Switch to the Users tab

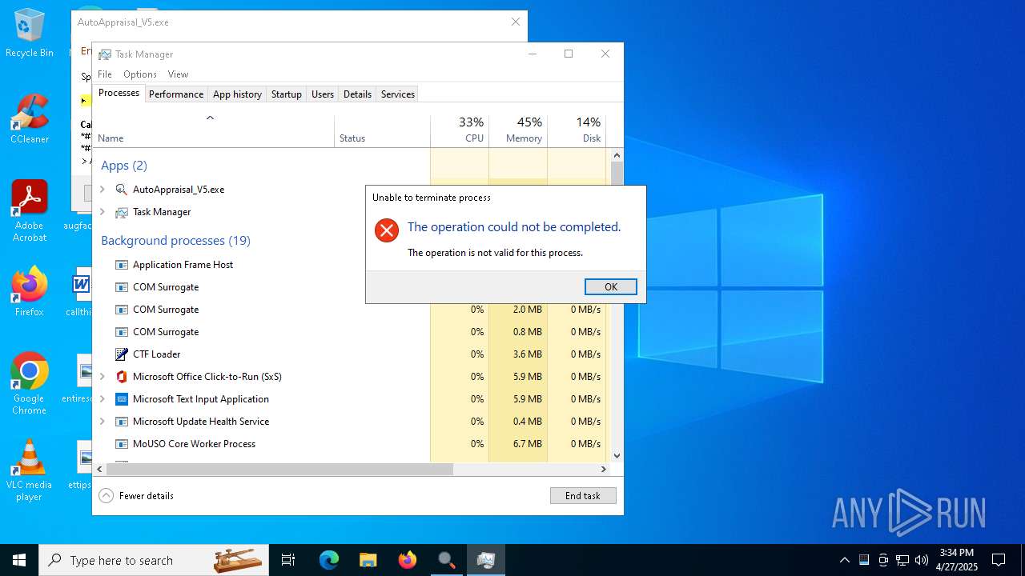(x=323, y=94)
